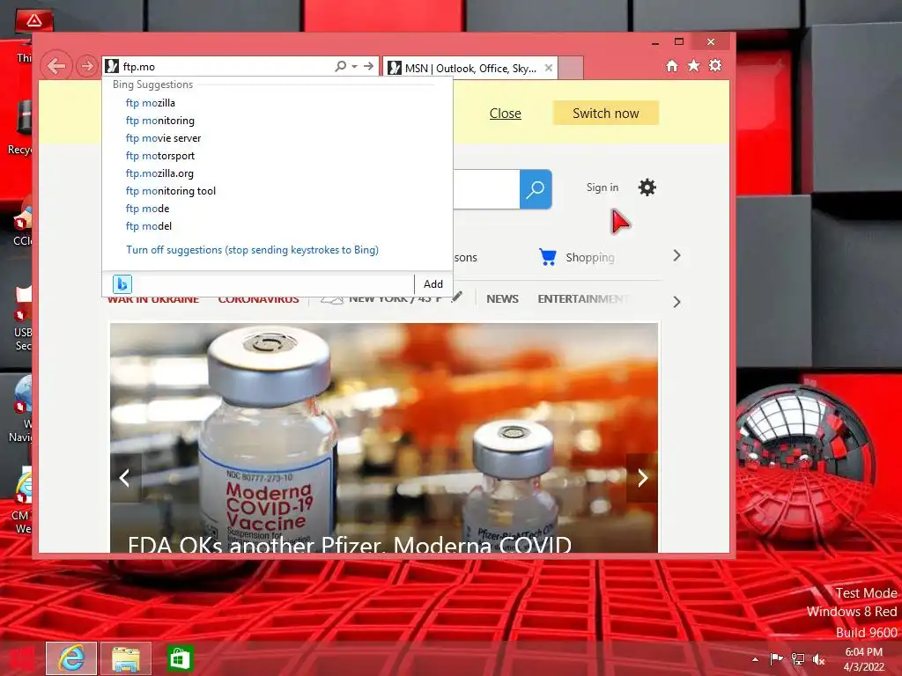
Task: Click the Add search provider button
Action: pos(433,284)
